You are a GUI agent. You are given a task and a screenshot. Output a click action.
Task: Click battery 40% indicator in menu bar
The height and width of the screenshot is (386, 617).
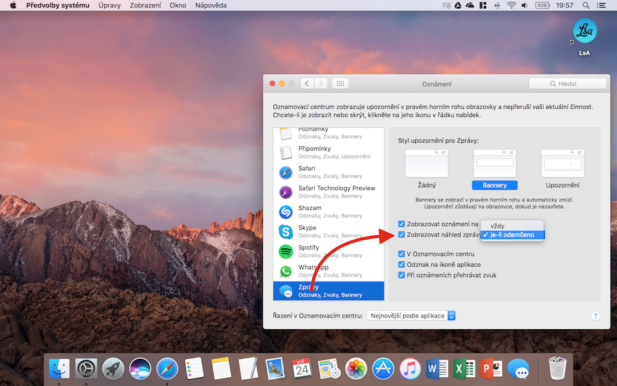[x=542, y=6]
